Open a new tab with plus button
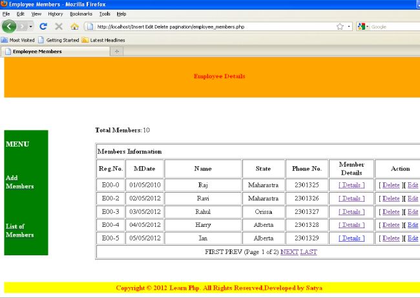This screenshot has height=298, width=420. [x=117, y=52]
